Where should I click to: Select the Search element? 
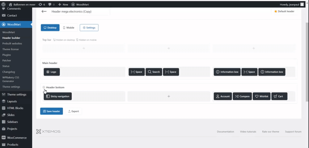[154, 72]
